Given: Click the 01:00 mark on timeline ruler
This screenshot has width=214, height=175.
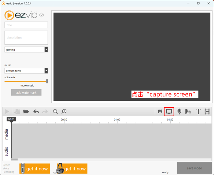Looking at the screenshot, I should tap(117, 120).
